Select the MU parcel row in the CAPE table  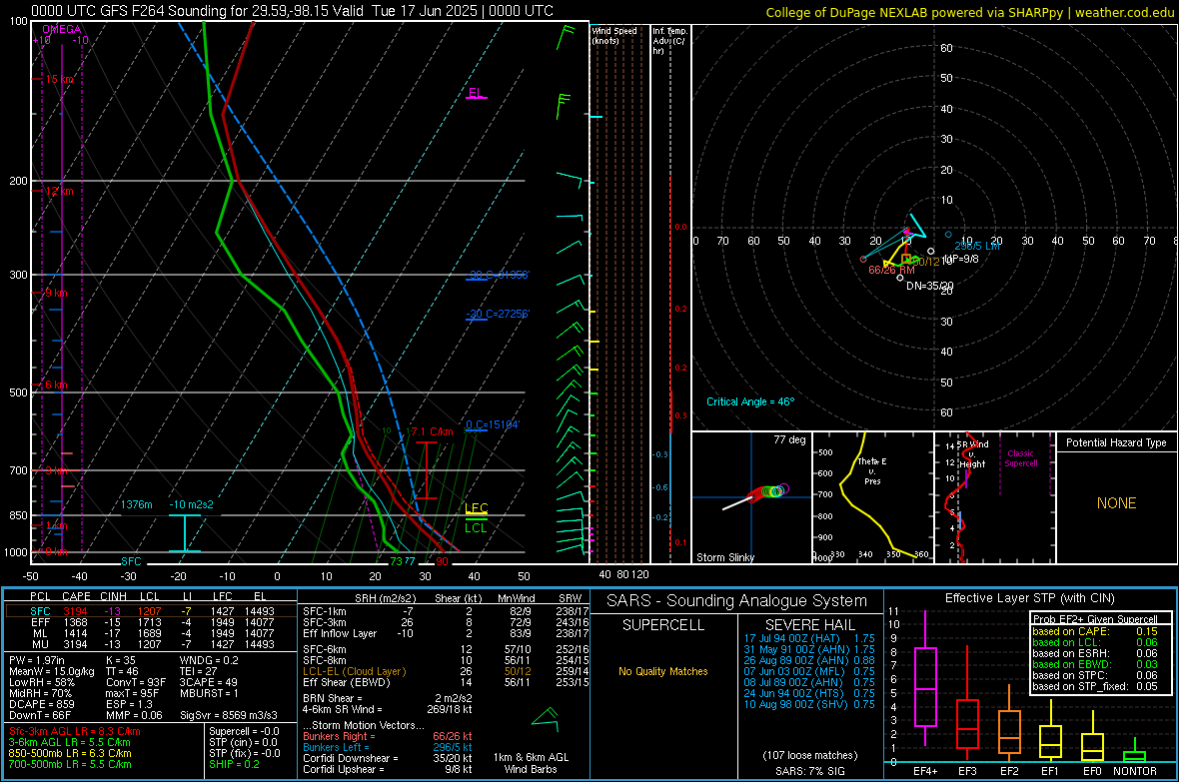[151, 643]
